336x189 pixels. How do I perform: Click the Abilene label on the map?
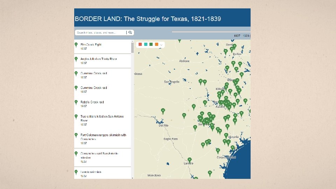click(x=184, y=61)
